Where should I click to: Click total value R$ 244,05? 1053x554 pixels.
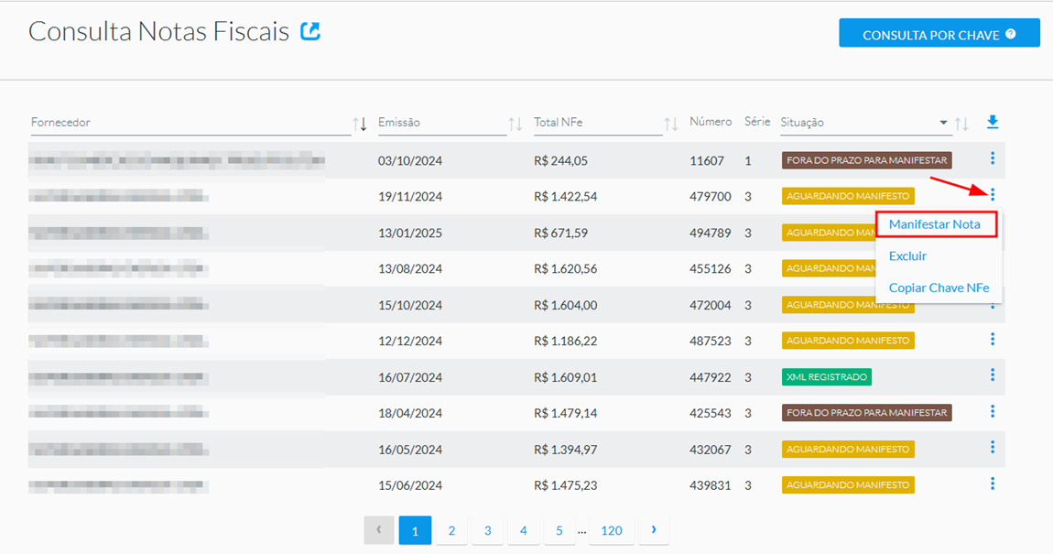[x=560, y=161]
